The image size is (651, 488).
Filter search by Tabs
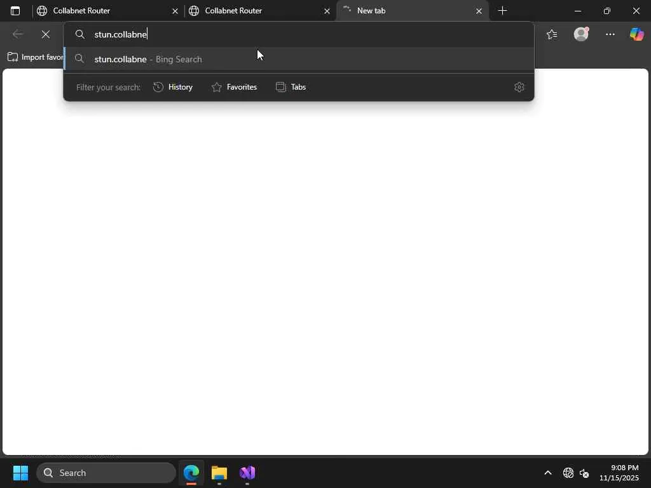coord(291,87)
